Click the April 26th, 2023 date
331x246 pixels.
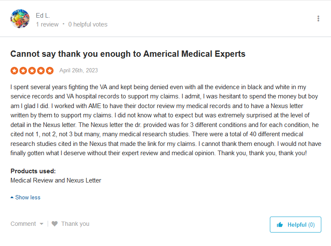pos(78,70)
